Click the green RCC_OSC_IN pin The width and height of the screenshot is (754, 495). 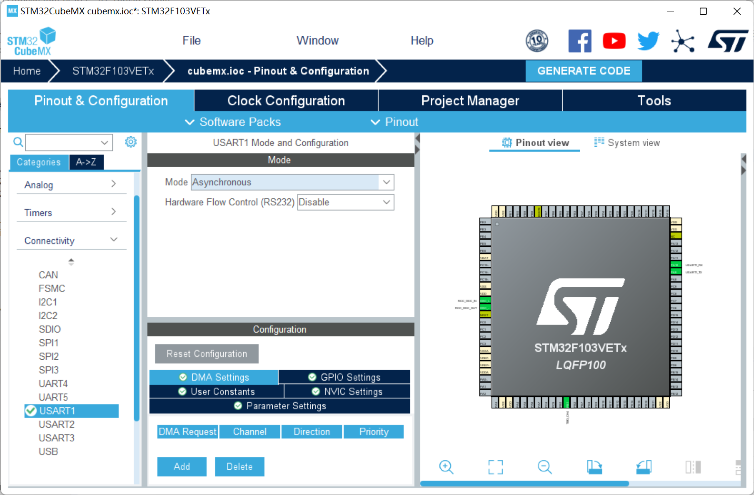coord(485,301)
